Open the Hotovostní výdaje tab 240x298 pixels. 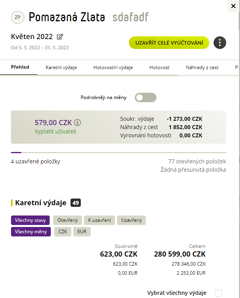coord(113,67)
